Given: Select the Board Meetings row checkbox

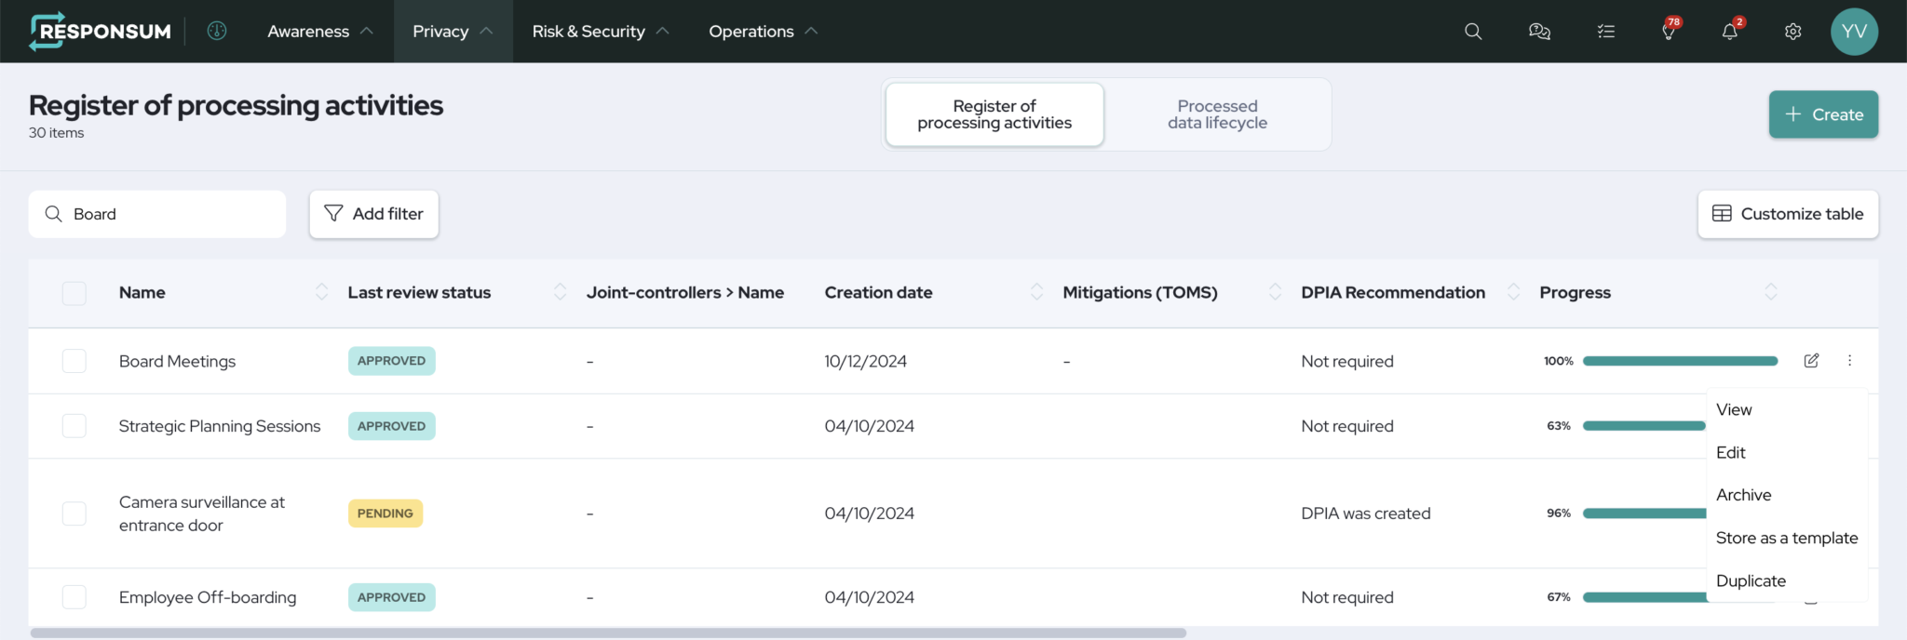Looking at the screenshot, I should tap(74, 361).
